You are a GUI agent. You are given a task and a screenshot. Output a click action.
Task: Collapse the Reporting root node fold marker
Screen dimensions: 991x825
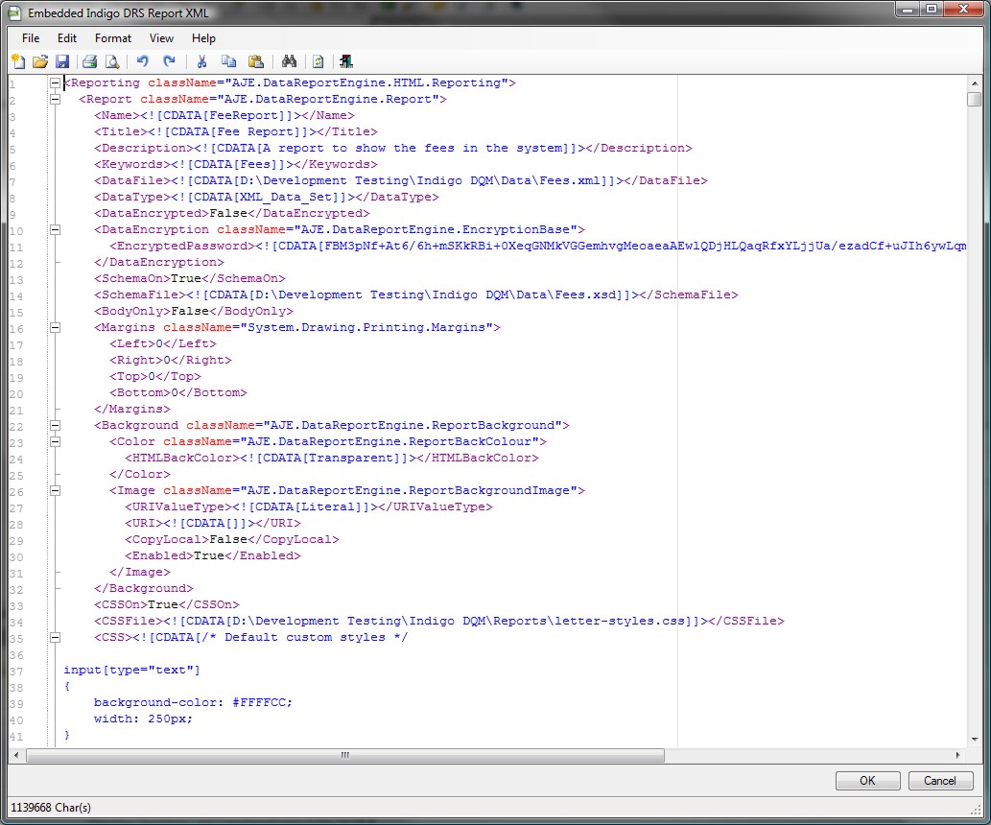click(x=55, y=83)
